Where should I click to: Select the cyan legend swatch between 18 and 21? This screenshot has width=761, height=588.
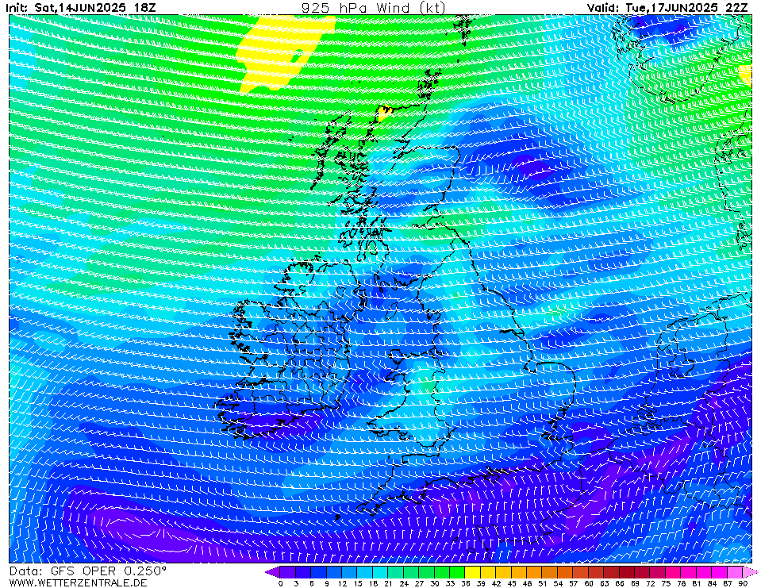380,571
